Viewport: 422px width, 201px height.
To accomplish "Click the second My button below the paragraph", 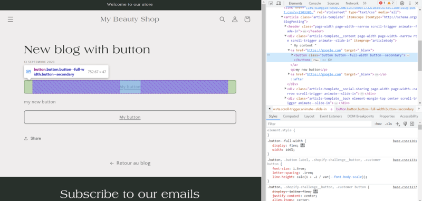I will [x=130, y=117].
